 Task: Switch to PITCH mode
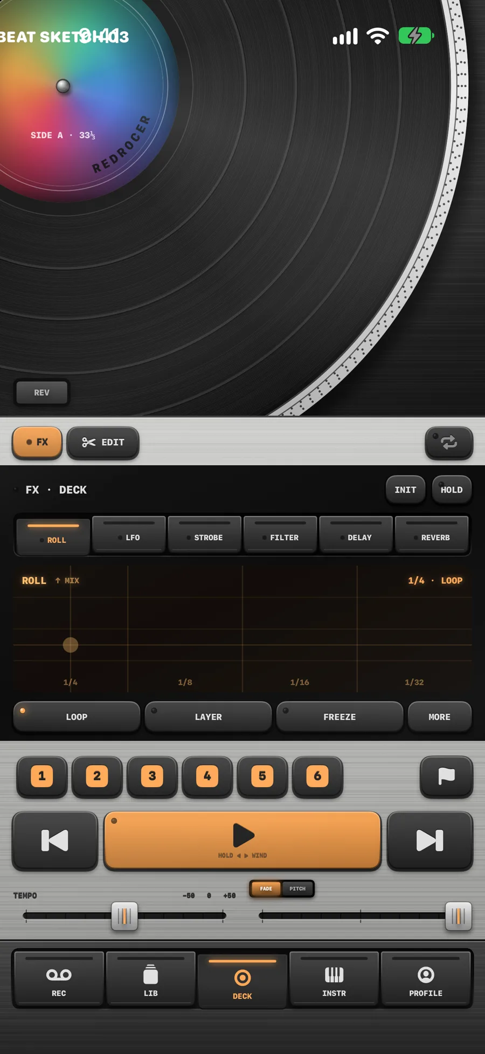click(297, 888)
